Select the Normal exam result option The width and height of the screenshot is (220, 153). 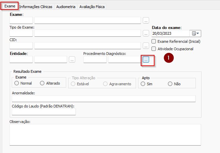[x=16, y=83]
